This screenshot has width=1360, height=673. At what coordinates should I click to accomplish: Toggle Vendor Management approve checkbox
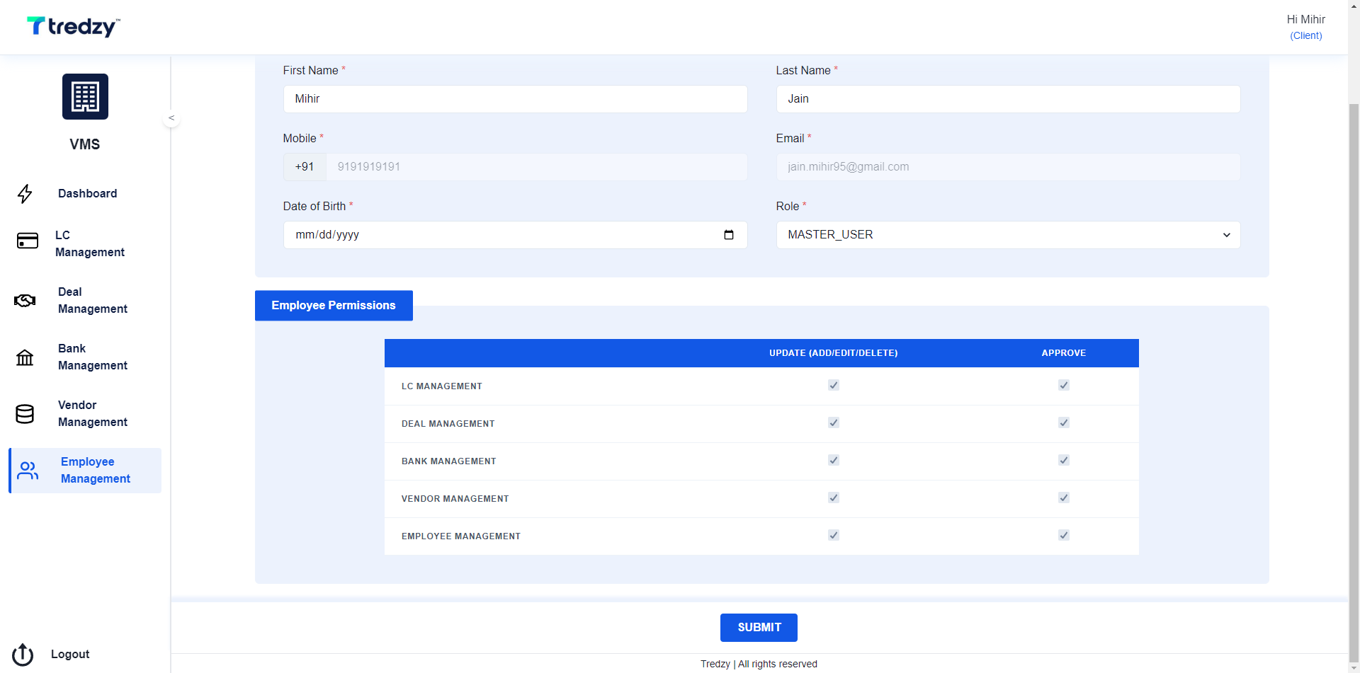point(1064,497)
